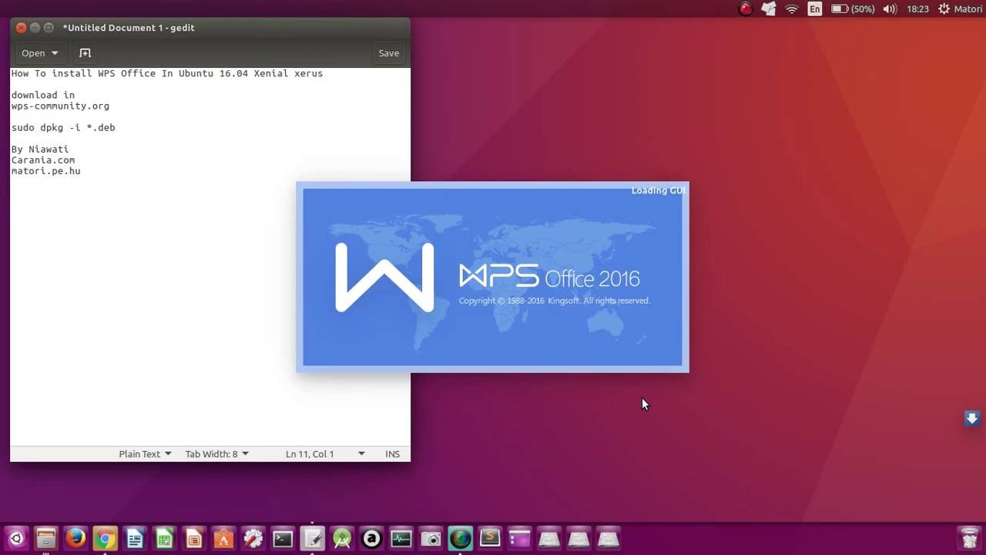Click the 'Carania.com' line in gedit
Image resolution: width=986 pixels, height=555 pixels.
43,160
